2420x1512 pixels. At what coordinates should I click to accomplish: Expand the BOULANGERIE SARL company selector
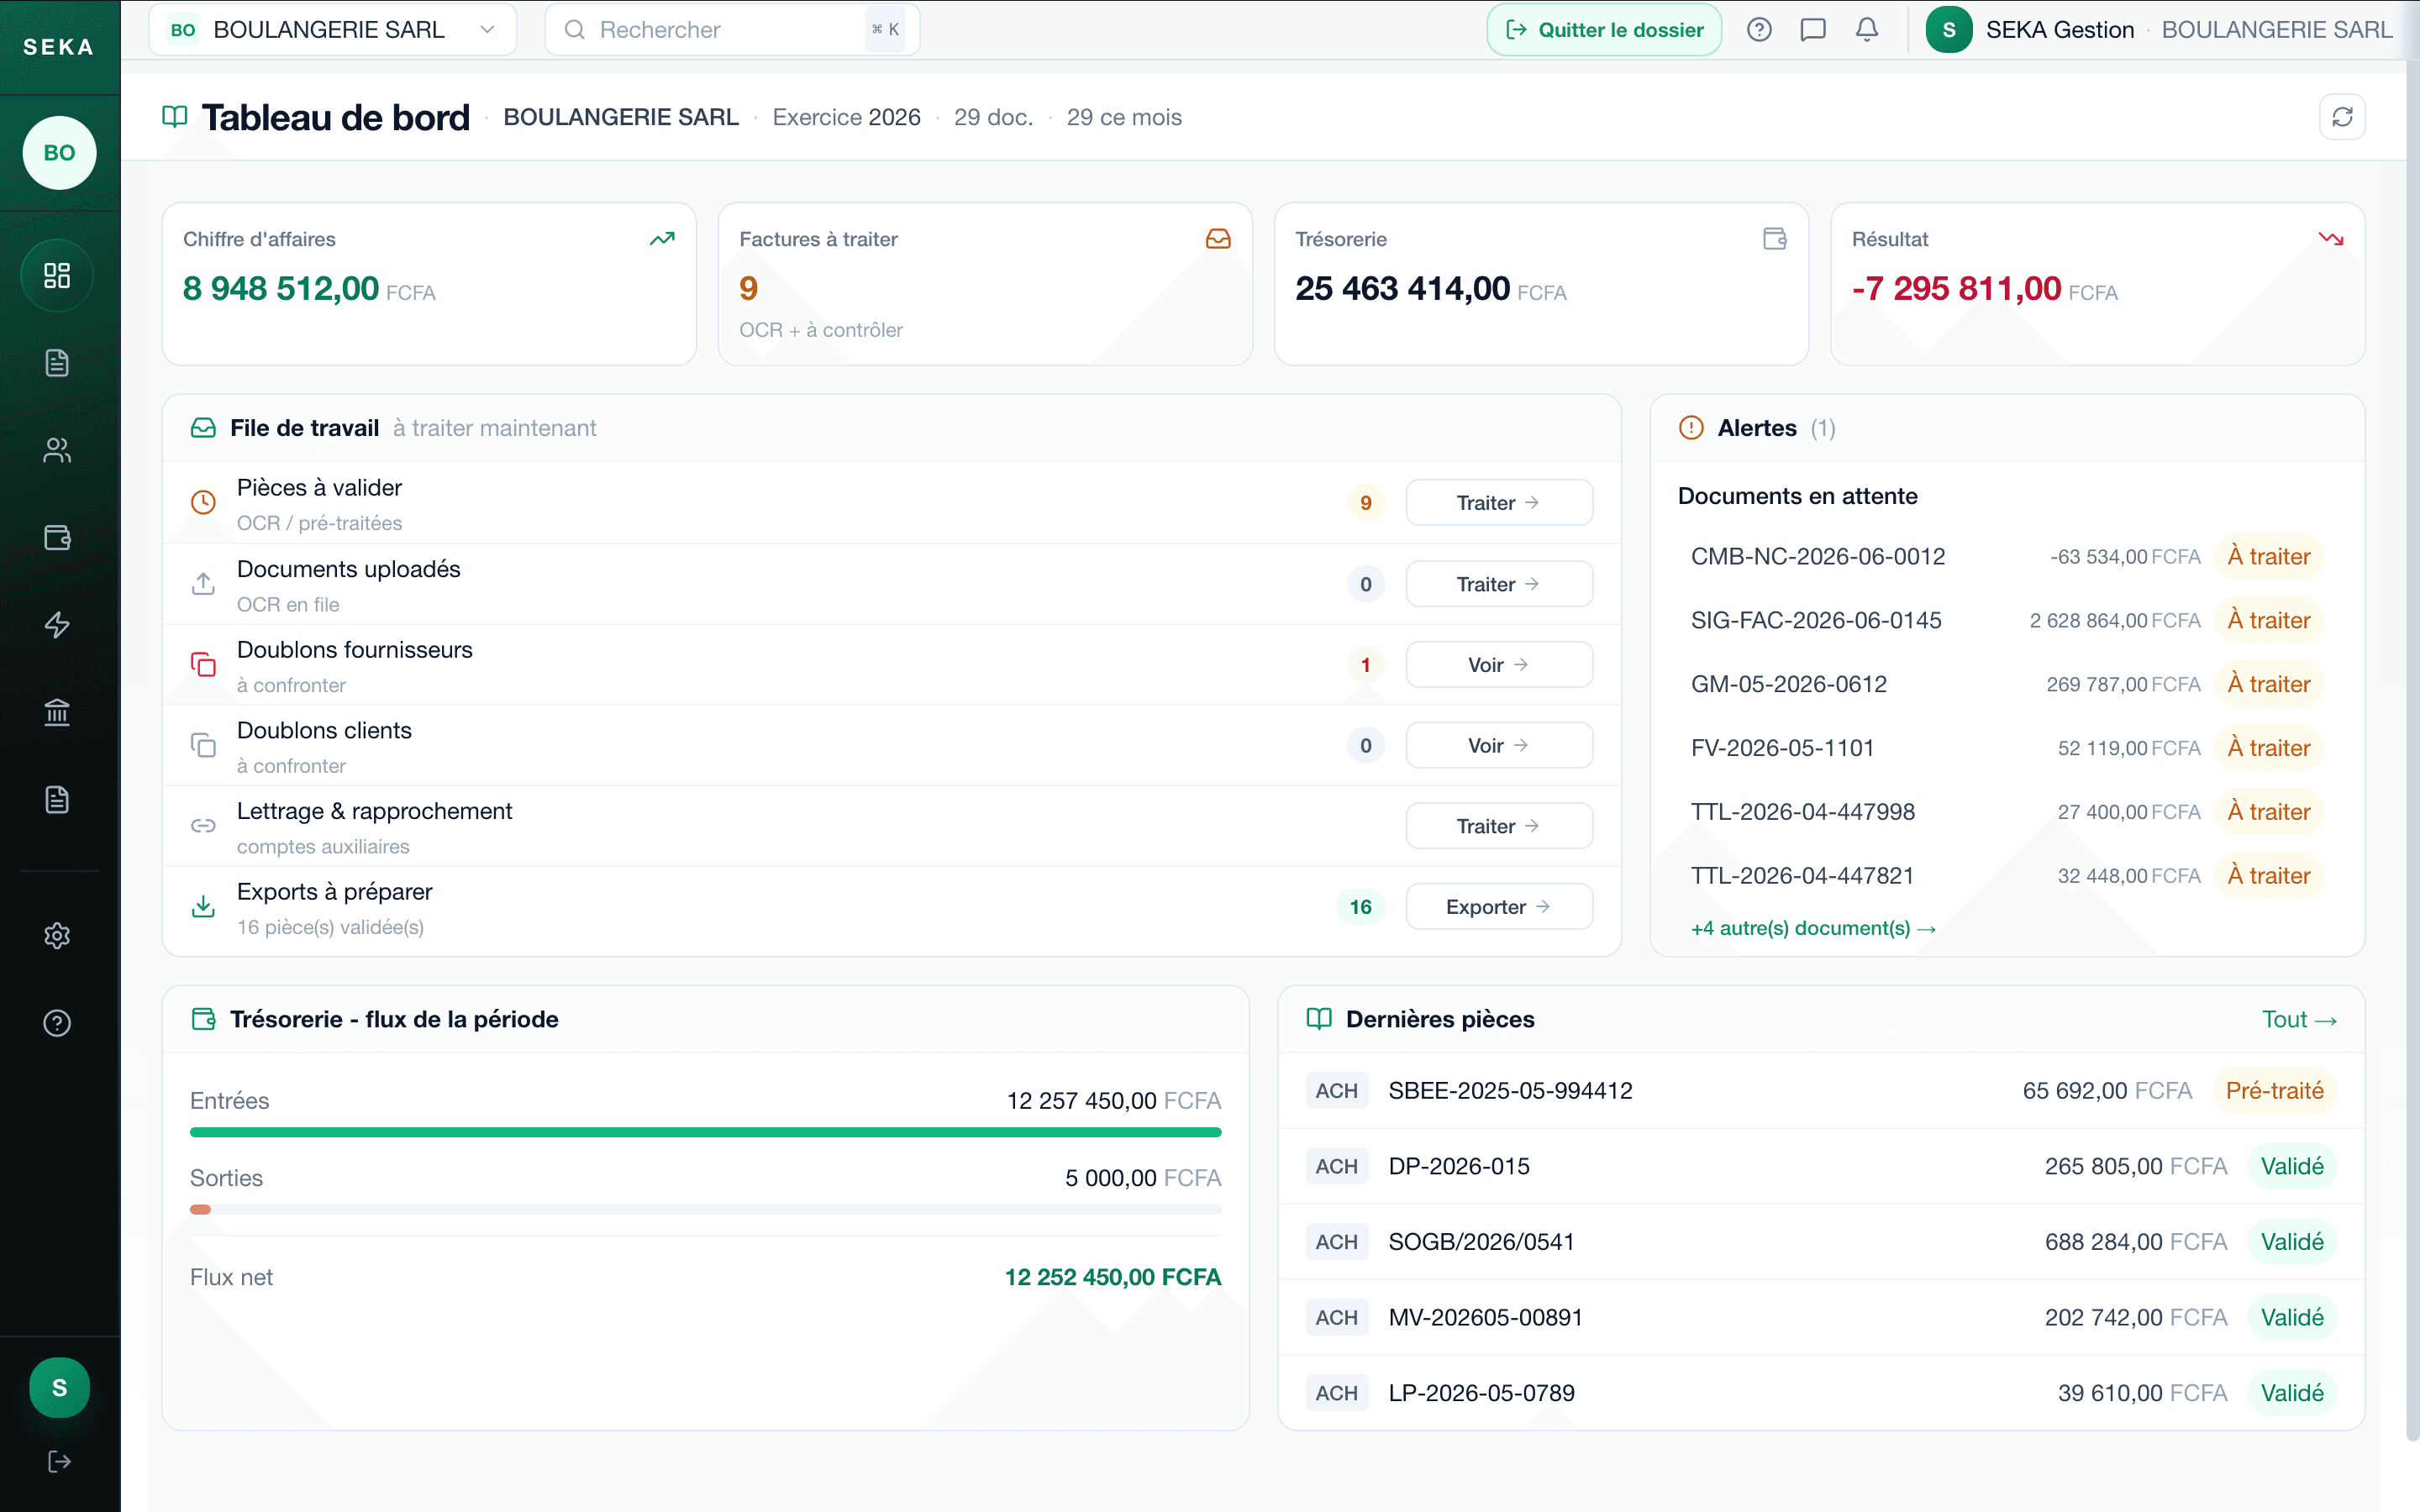point(333,30)
